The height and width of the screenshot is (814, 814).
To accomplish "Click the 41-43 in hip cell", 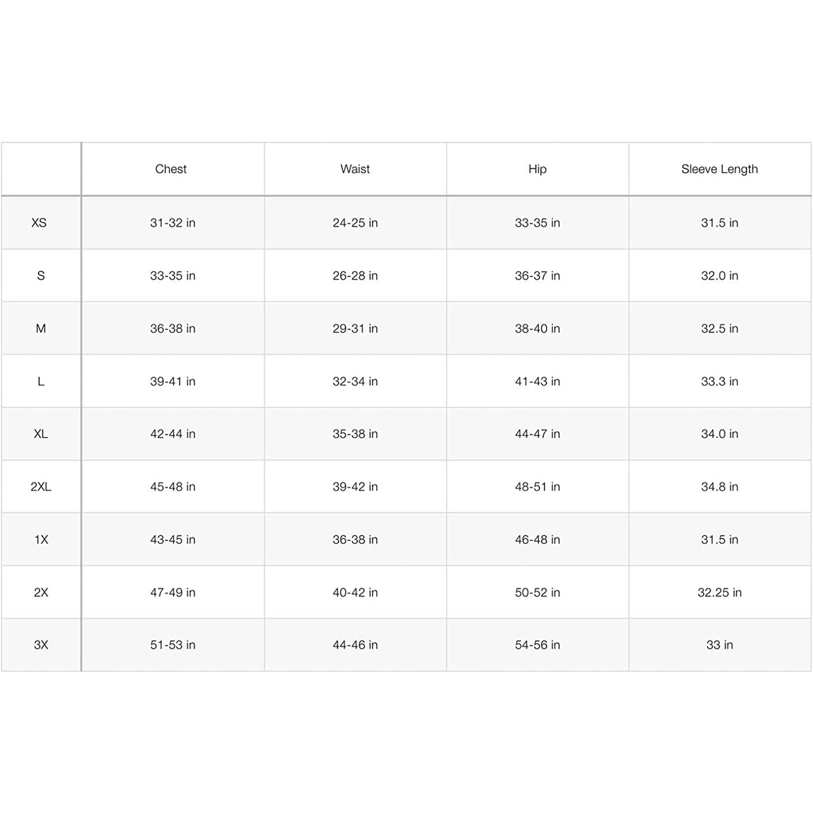I will tap(537, 381).
